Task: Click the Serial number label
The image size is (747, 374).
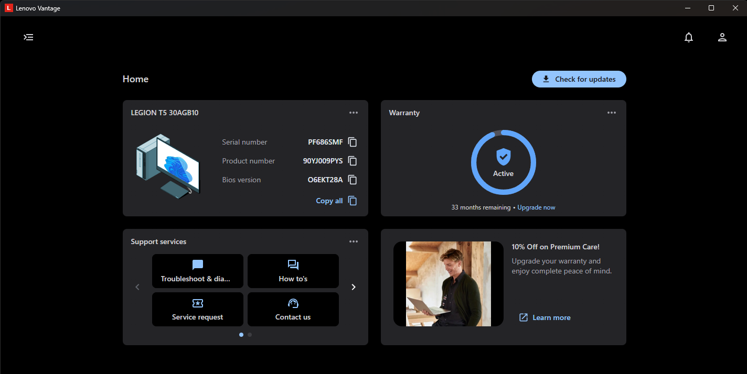Action: coord(244,142)
